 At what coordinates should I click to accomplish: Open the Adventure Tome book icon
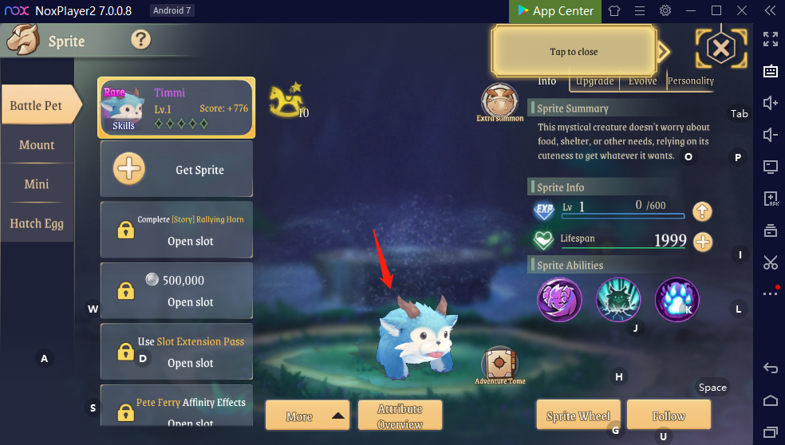coord(499,365)
